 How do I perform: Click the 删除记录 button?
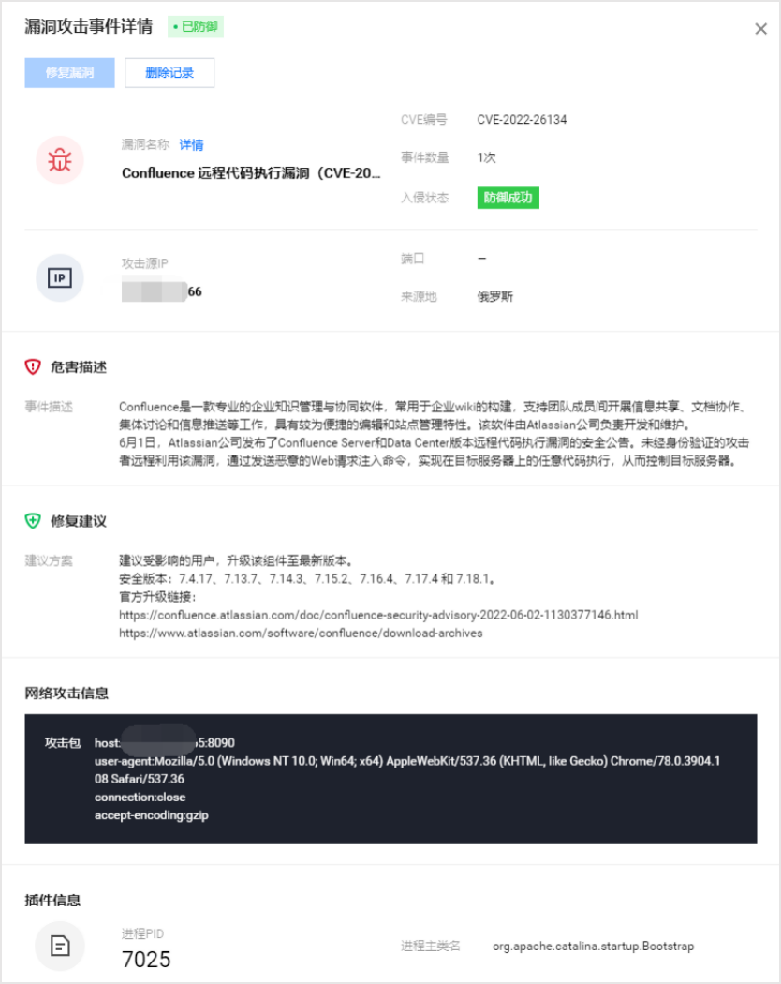click(x=169, y=73)
